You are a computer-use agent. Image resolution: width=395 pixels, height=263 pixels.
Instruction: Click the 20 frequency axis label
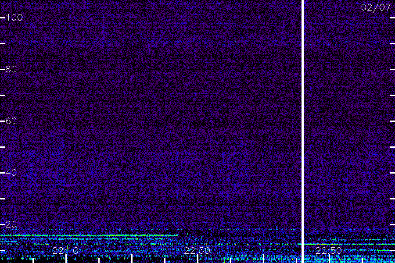click(11, 224)
